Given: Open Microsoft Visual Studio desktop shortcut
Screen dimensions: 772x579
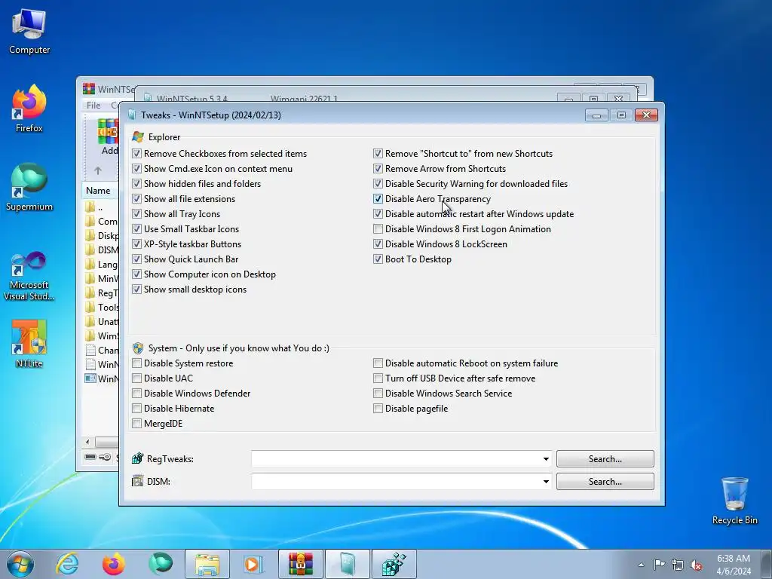Looking at the screenshot, I should 29,276.
